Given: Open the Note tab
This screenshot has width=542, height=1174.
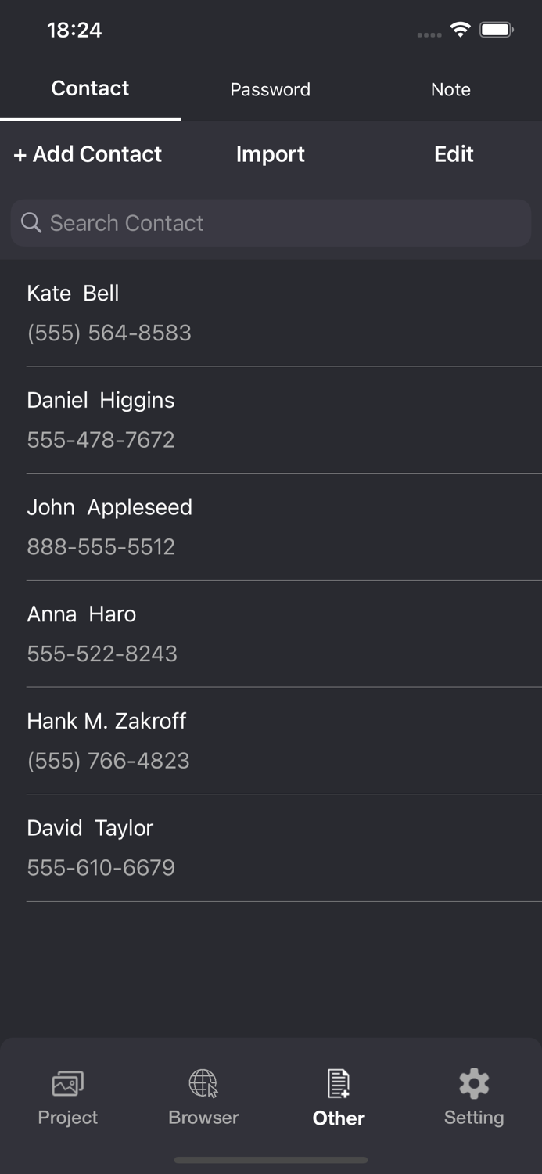Looking at the screenshot, I should click(x=450, y=89).
